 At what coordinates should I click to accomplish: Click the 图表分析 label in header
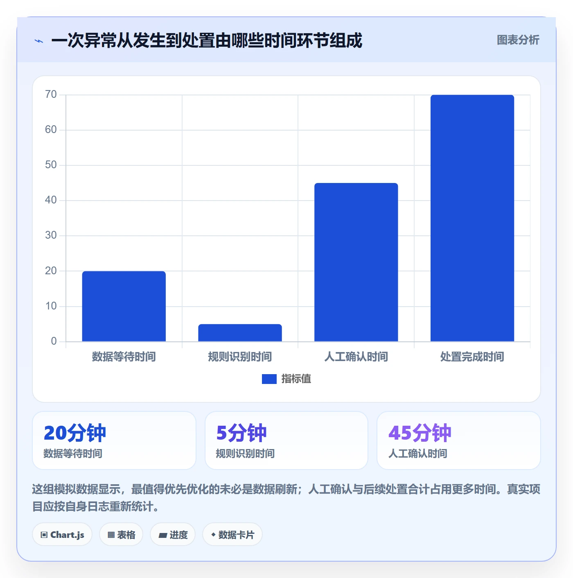click(x=518, y=40)
